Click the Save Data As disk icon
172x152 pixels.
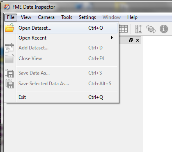tap(9, 73)
